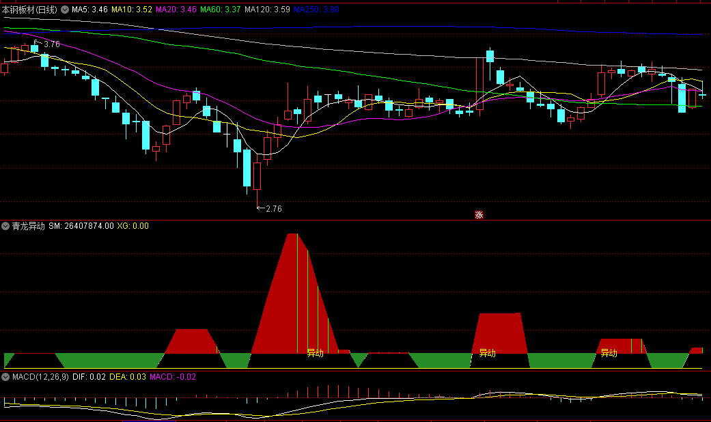Click the blue MA250: 3.80 label
This screenshot has width=711, height=422.
(316, 10)
